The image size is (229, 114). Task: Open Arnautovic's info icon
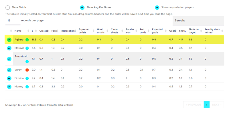point(27,61)
